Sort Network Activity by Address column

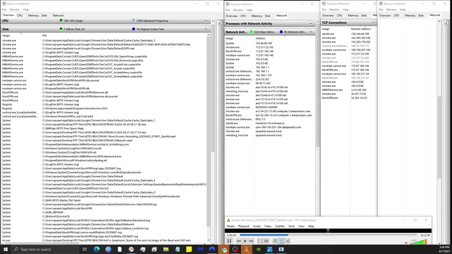(x=284, y=38)
